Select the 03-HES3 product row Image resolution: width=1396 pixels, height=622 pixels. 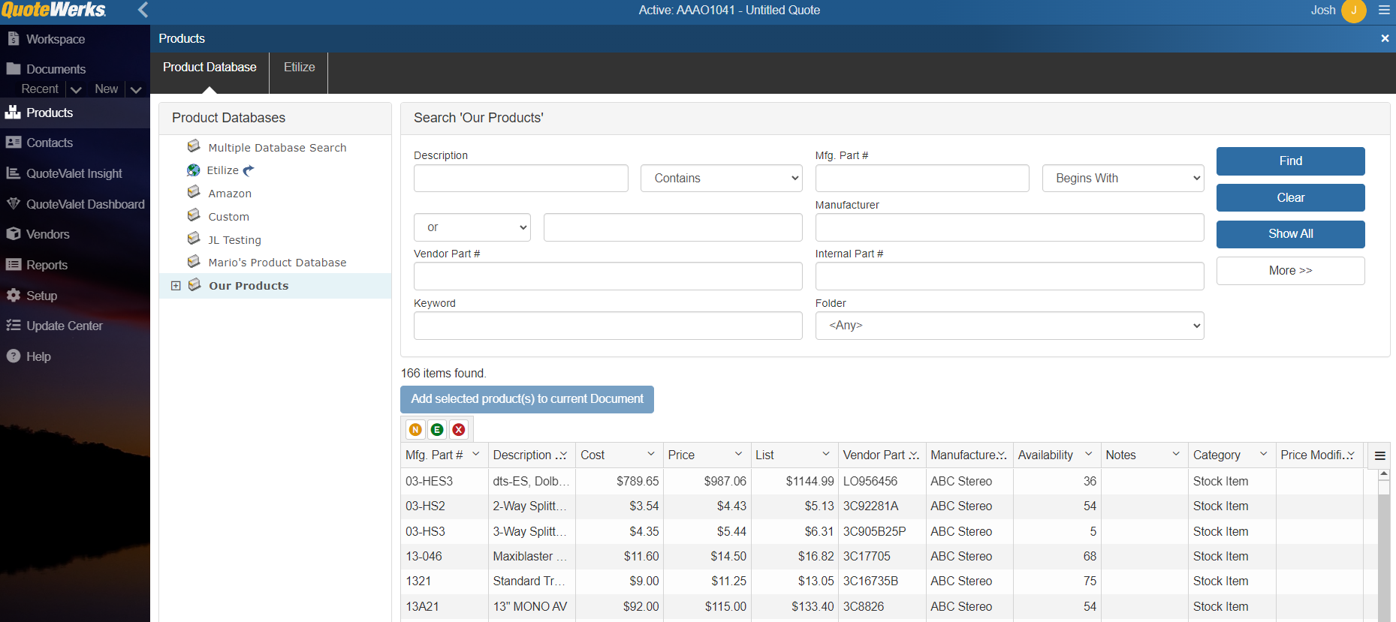(889, 481)
